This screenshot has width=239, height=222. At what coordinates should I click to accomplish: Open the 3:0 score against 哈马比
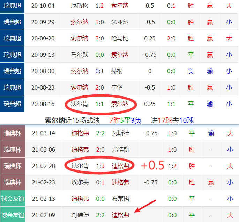click(x=99, y=38)
